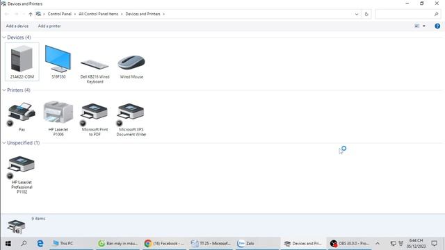Click the Forward navigation arrow
445x250 pixels.
click(16, 14)
